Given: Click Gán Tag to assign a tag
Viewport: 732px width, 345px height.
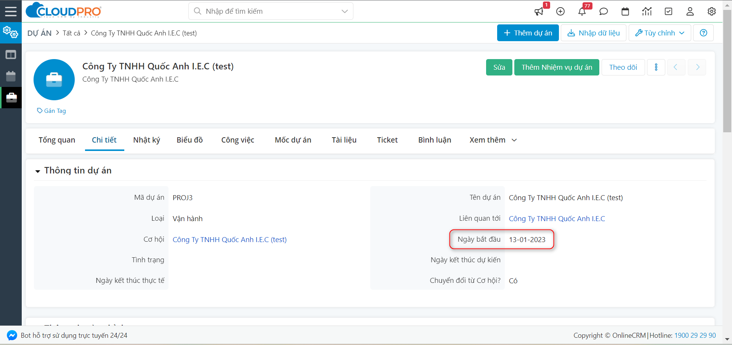Looking at the screenshot, I should click(x=51, y=111).
